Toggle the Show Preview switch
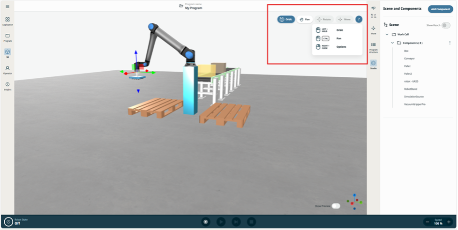 point(336,206)
